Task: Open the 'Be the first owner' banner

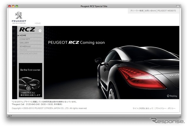Action: click(31, 80)
